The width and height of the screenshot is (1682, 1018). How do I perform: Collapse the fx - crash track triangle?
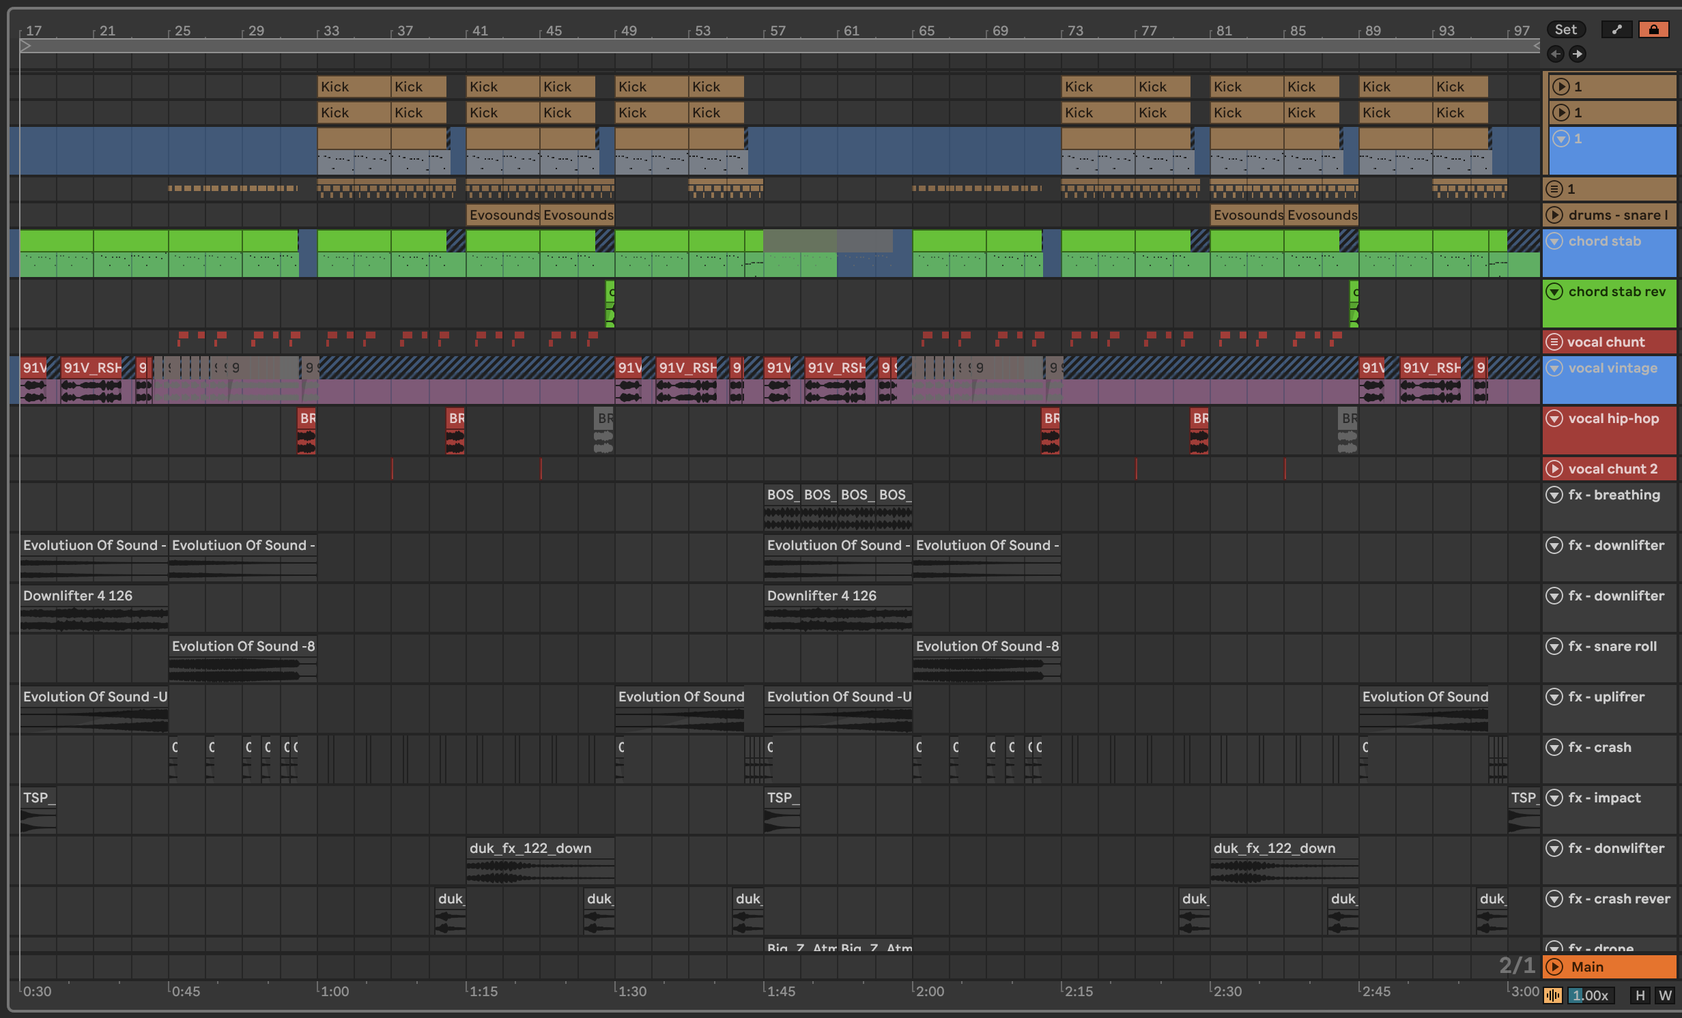(1554, 747)
